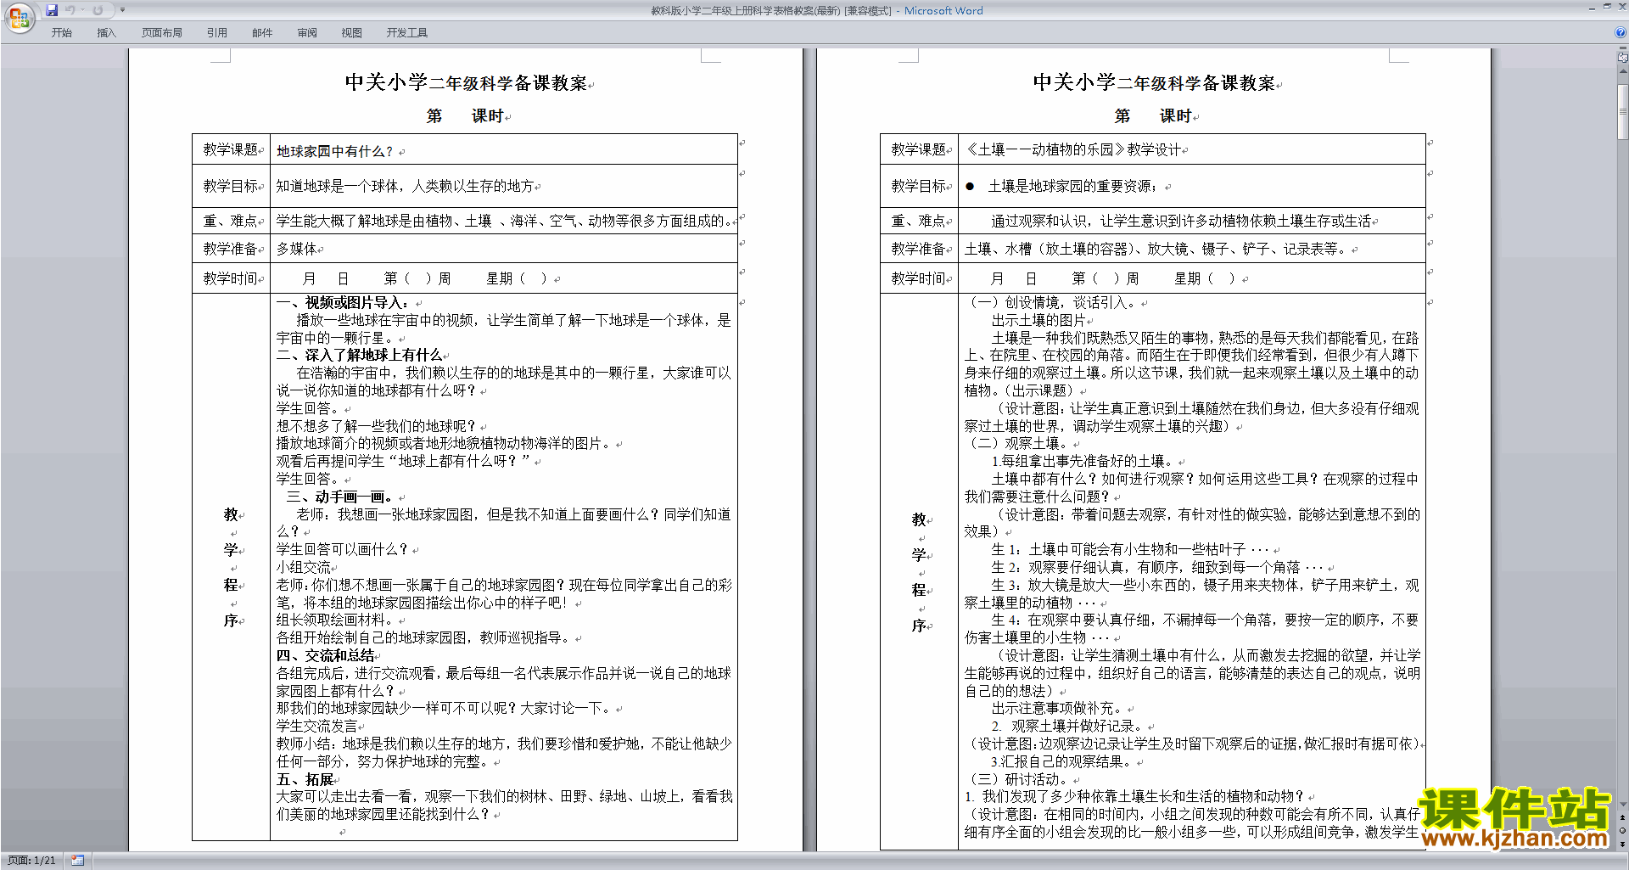
Task: Go to next page with double-down arrow
Action: click(x=1622, y=844)
